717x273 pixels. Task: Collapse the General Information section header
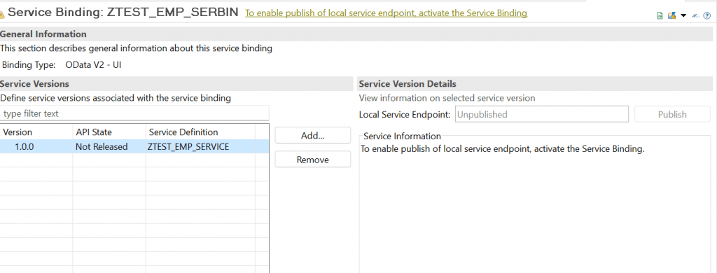point(43,34)
